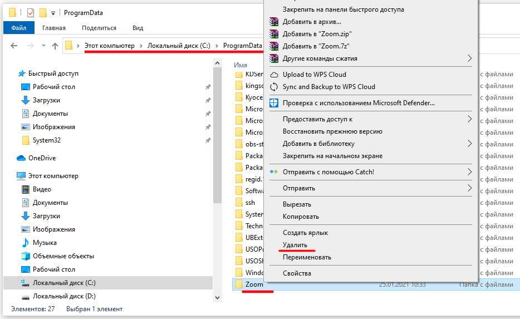Click the navigation pane vertical scrollbar
Image resolution: width=520 pixels, height=319 pixels.
218,167
